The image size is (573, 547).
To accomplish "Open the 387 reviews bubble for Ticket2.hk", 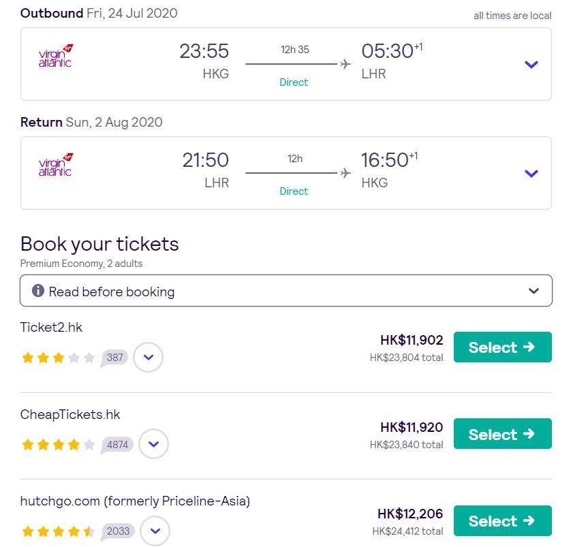I will [114, 358].
